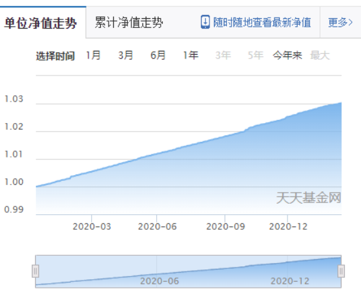
Task: Click the 2020-09 axis label on chart
Action: click(226, 226)
